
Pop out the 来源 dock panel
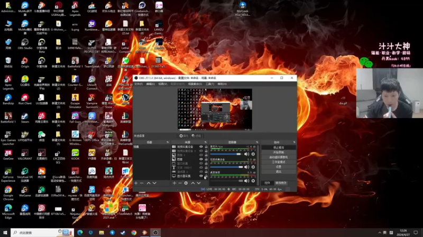pyautogui.click(x=206, y=142)
